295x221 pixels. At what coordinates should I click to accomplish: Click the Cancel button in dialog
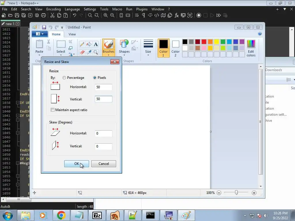[x=104, y=164]
